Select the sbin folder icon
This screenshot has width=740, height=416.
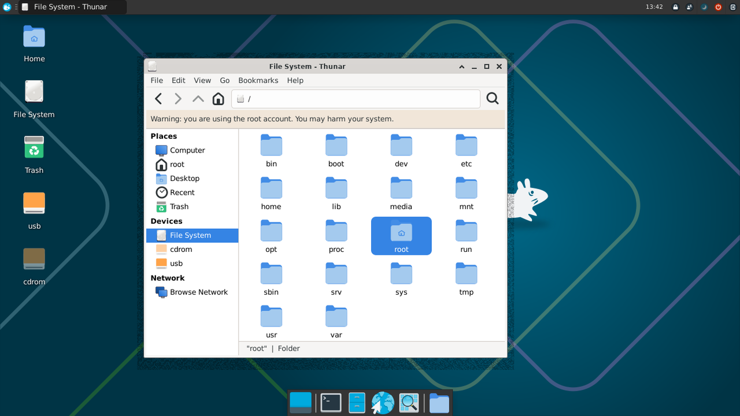tap(271, 274)
